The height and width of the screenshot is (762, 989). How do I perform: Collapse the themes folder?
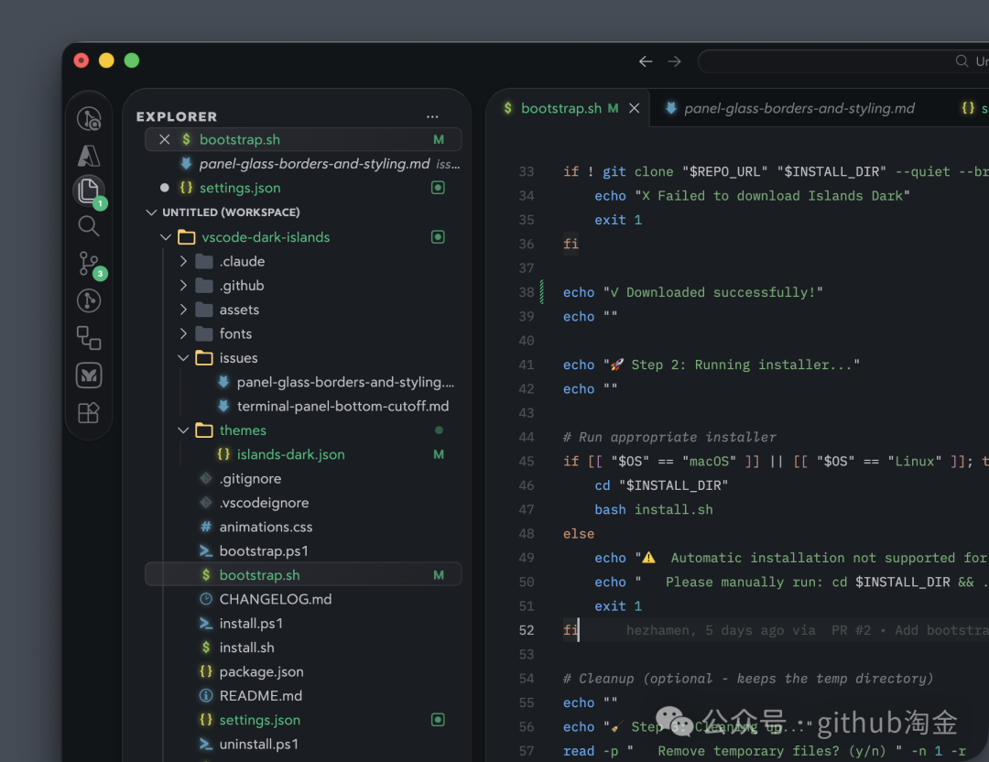tap(184, 430)
